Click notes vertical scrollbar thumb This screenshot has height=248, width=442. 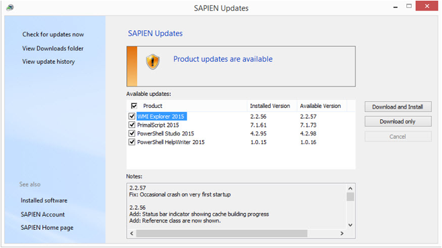click(351, 197)
